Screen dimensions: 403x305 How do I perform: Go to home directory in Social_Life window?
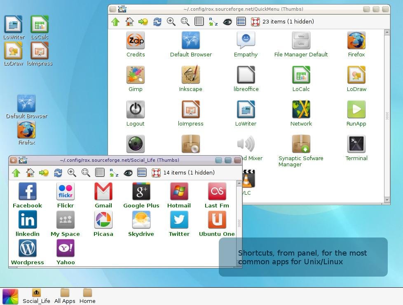[x=30, y=173]
